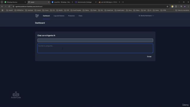Reload the current page
Image resolution: width=190 pixels, height=107 pixels.
point(9,7)
